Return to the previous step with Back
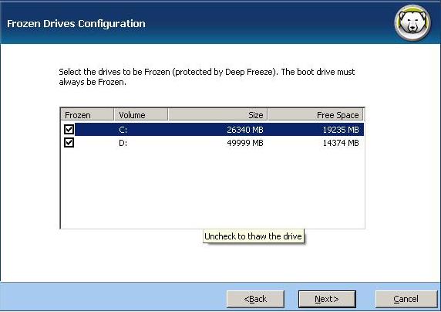Screen dimensions: 441x312 [x=255, y=299]
